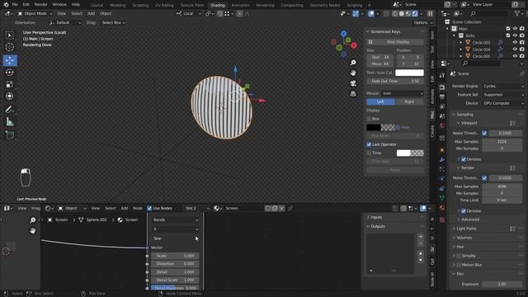The height and width of the screenshot is (297, 528).
Task: Activate the Transform tool
Action: [10, 96]
